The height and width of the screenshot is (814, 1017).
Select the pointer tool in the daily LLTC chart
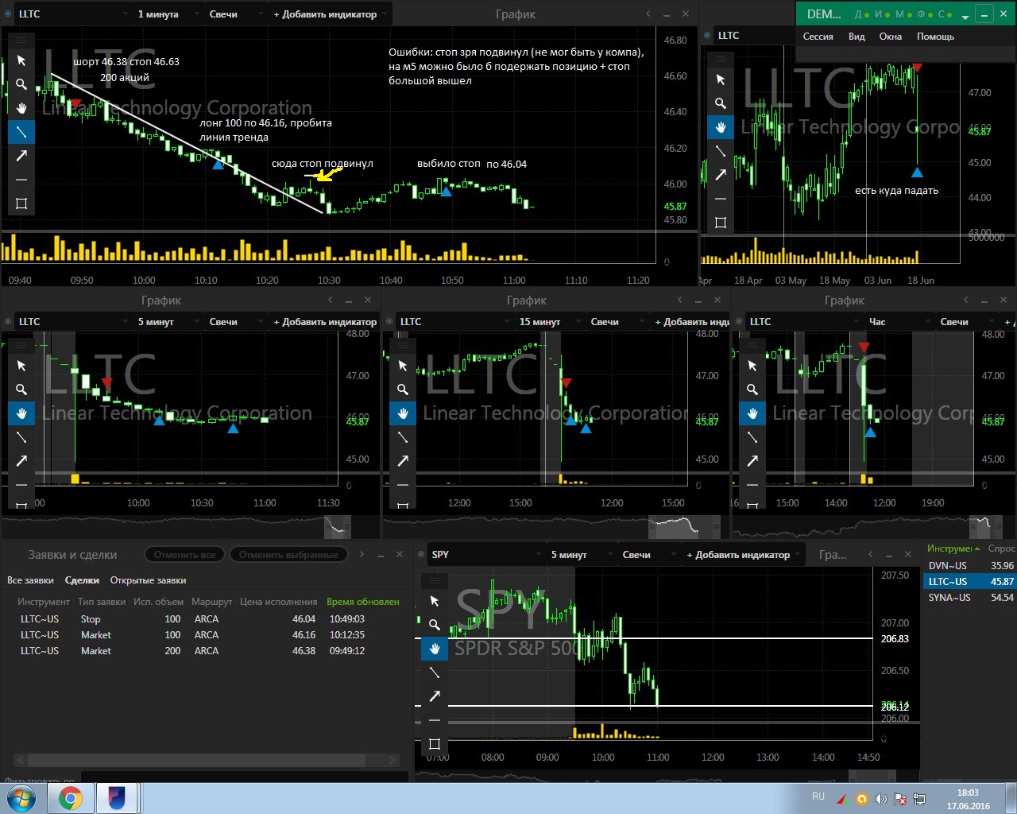pyautogui.click(x=721, y=79)
